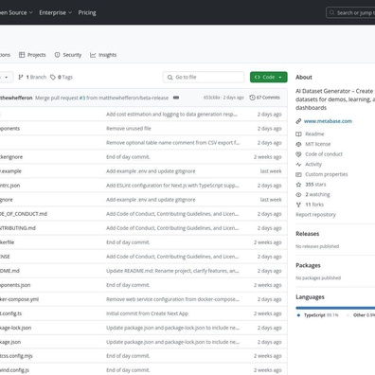The image size is (375, 375).
Task: Click the Security shield icon
Action: (x=57, y=55)
